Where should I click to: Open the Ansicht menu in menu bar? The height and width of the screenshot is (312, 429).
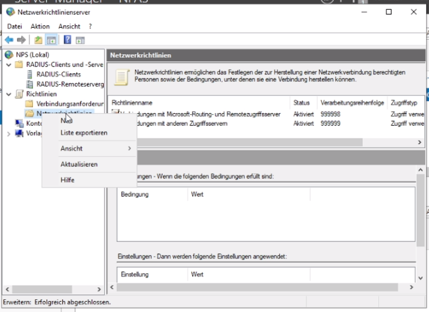point(69,27)
